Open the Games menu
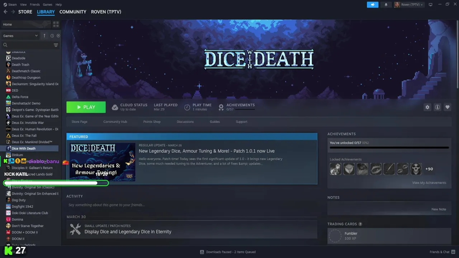This screenshot has height=258, width=459. tap(47, 5)
